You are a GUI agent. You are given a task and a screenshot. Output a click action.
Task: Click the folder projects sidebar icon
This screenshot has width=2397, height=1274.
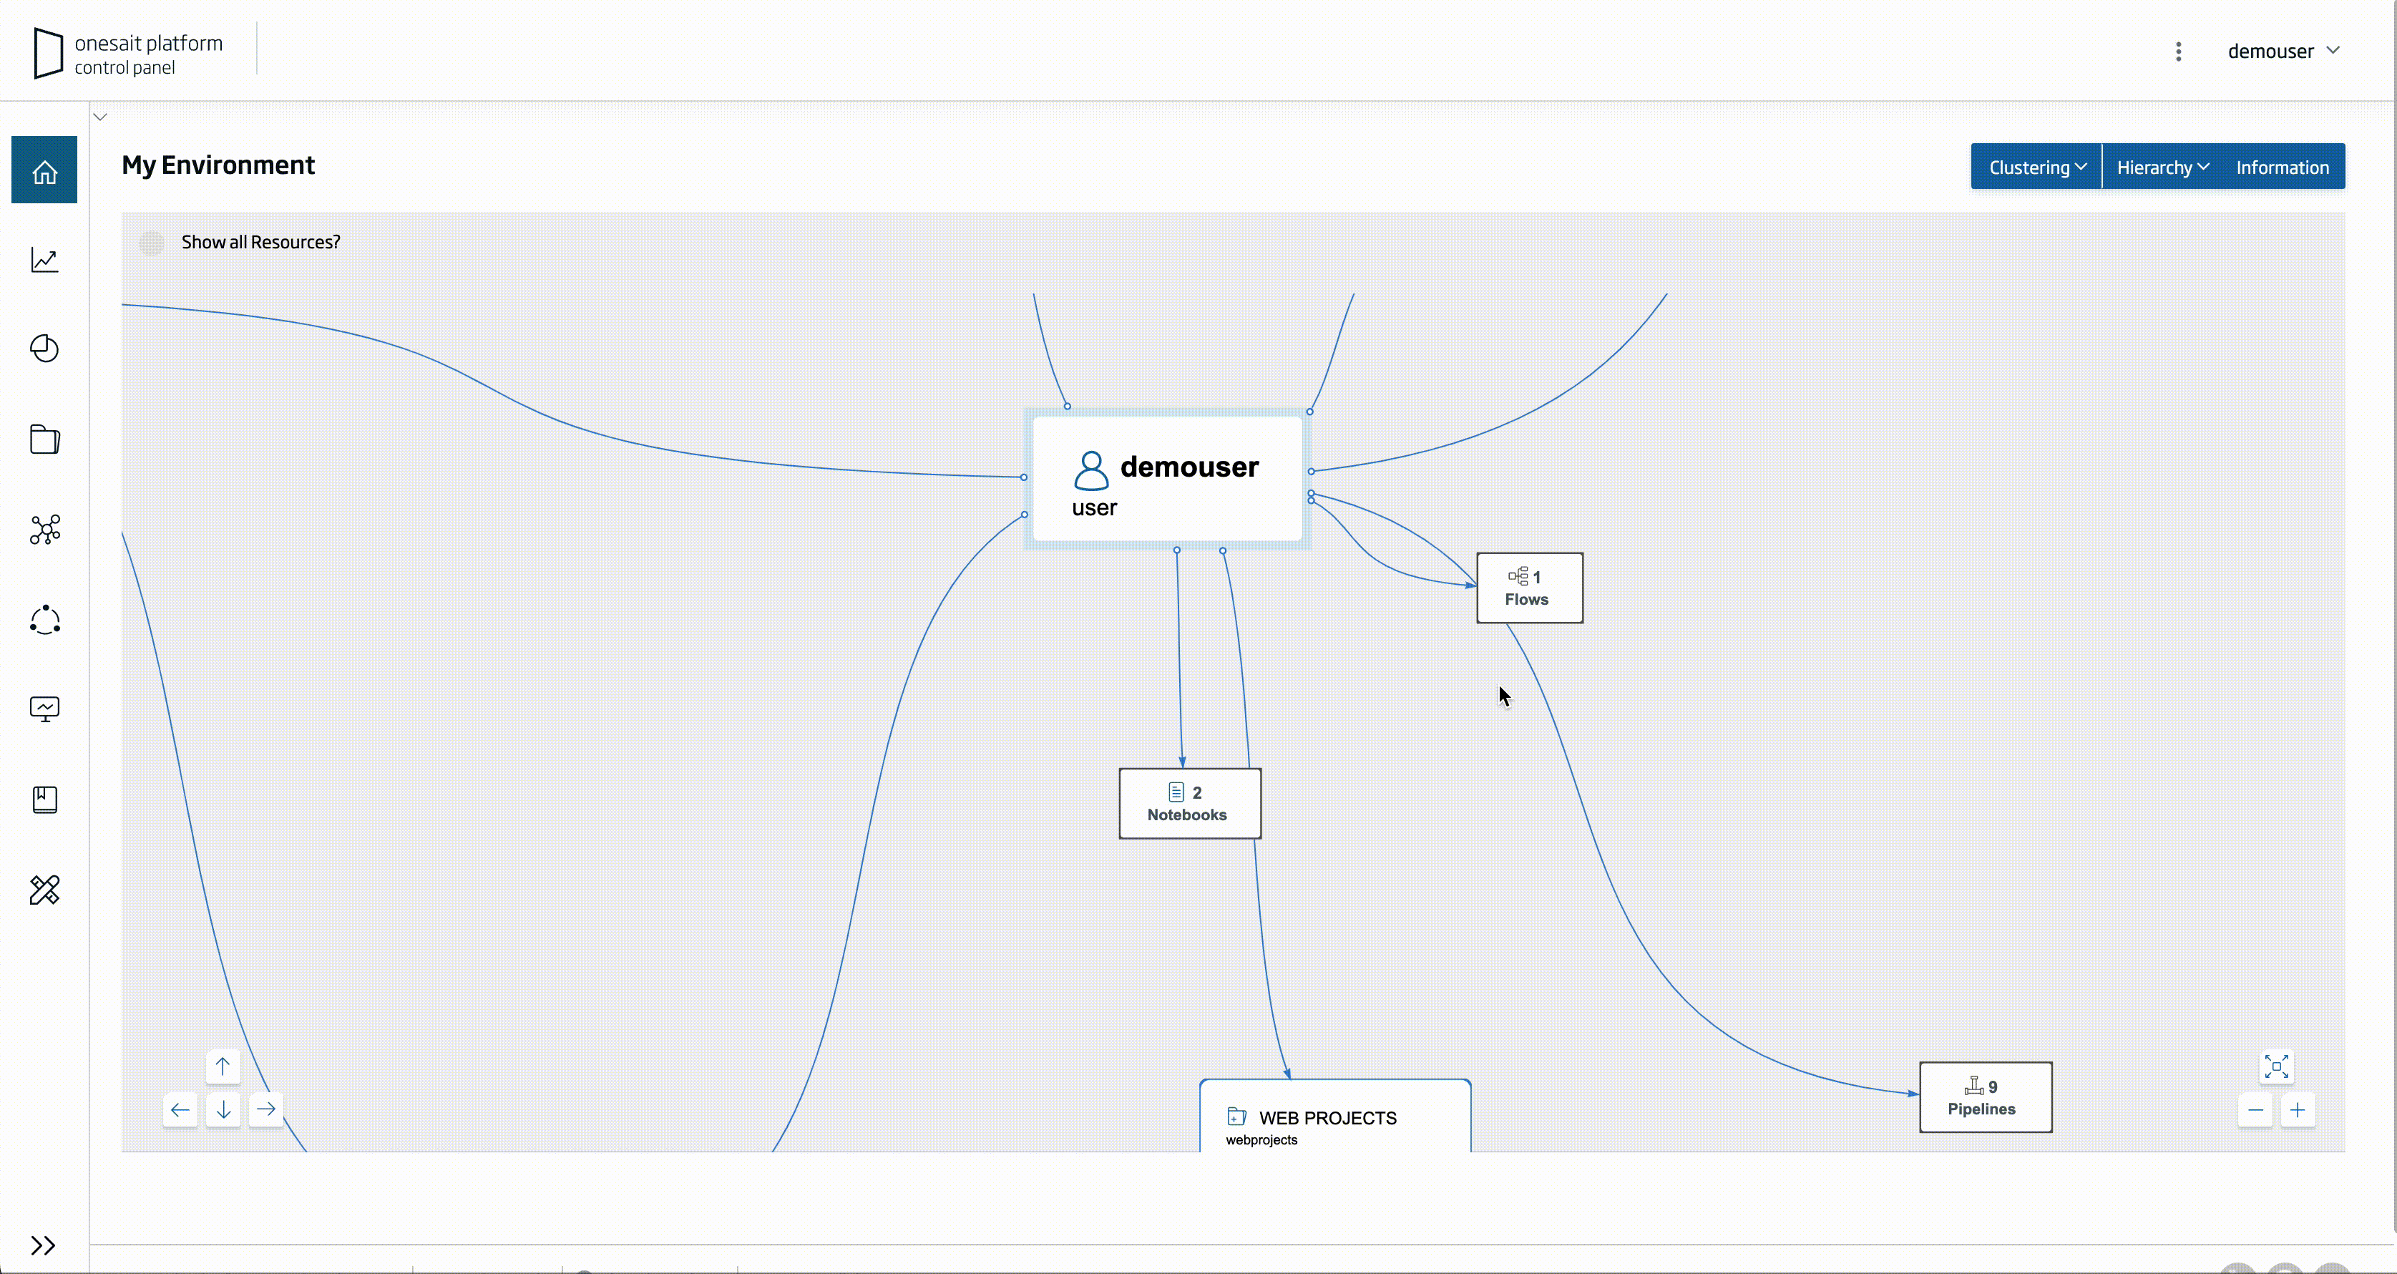tap(44, 439)
